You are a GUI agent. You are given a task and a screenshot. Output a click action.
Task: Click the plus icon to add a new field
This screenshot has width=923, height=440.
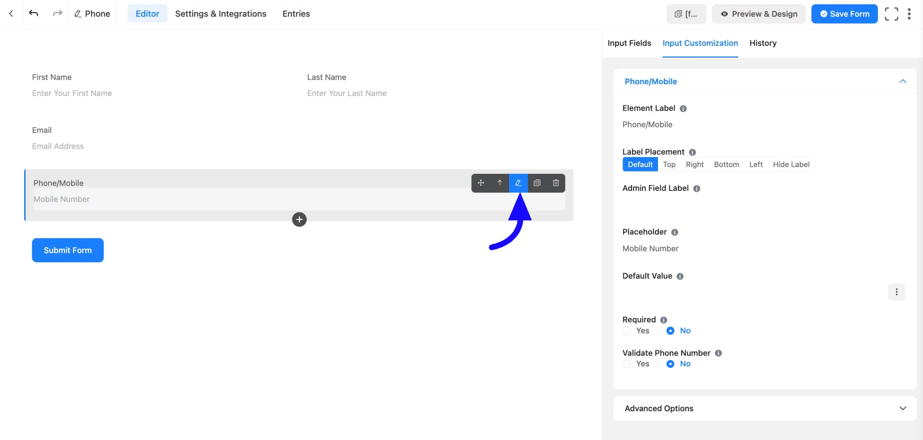[x=299, y=219]
